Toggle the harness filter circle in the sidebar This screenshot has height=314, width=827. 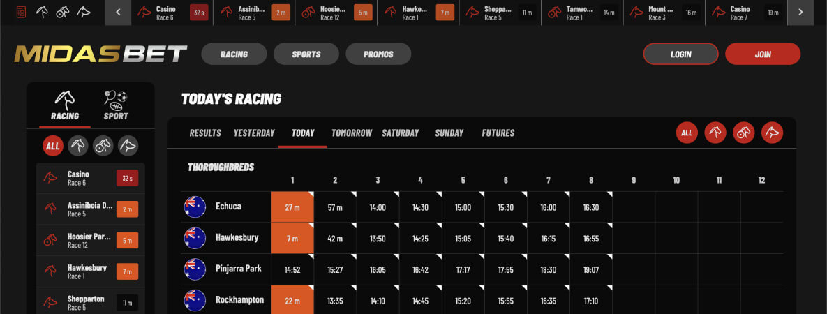[x=103, y=146]
